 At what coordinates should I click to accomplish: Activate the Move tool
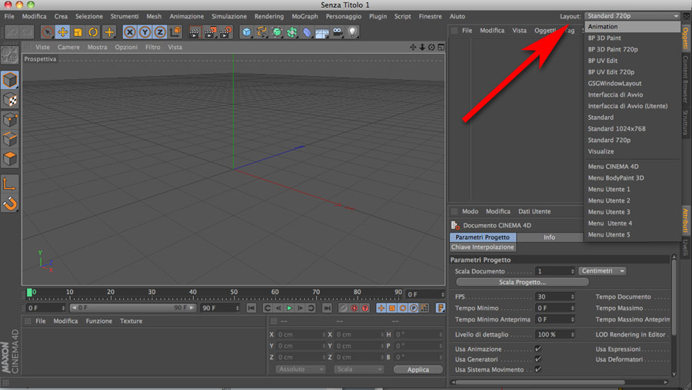(63, 31)
